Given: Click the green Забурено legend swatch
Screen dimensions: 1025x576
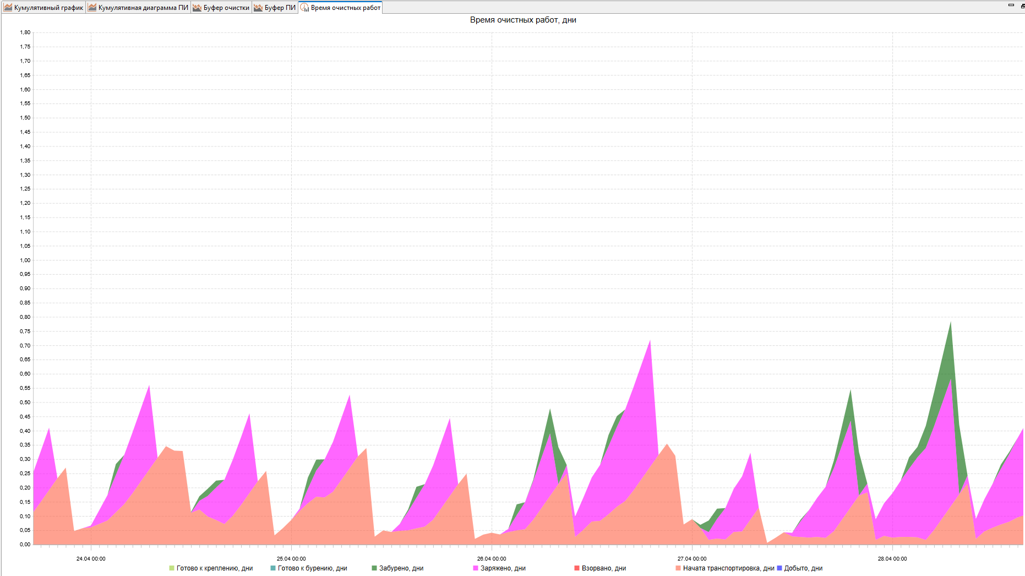Looking at the screenshot, I should [x=374, y=568].
